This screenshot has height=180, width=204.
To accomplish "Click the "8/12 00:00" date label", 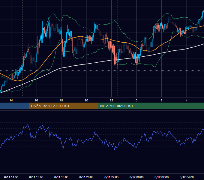I will (x=136, y=177).
